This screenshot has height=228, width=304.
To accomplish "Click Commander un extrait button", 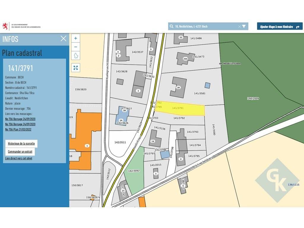I will point(20,152).
